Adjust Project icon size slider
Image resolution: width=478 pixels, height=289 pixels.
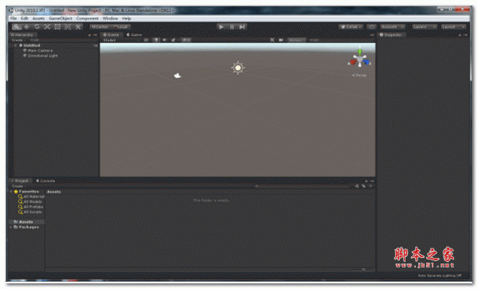click(x=362, y=270)
